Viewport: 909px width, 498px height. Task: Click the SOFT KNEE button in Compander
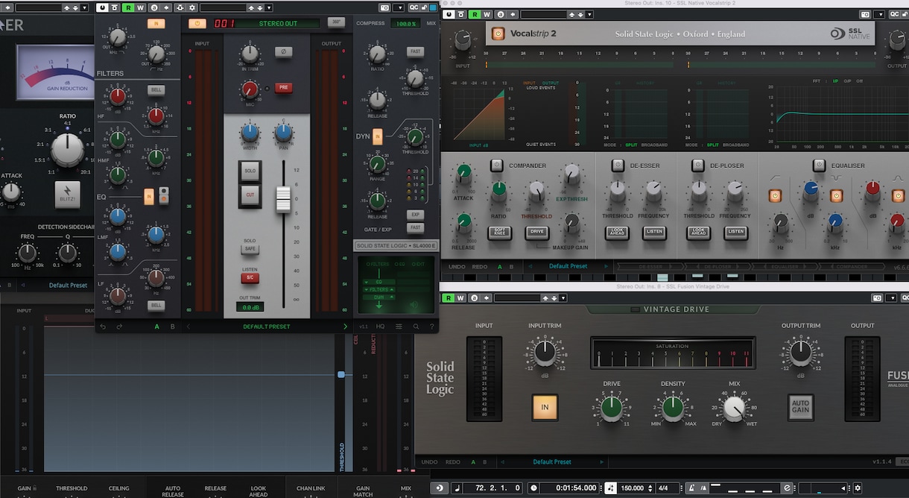[x=499, y=232]
